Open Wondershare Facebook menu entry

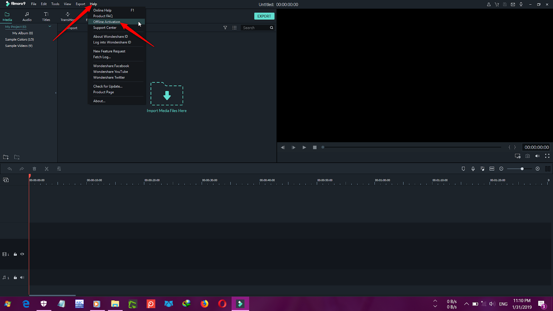click(x=116, y=66)
